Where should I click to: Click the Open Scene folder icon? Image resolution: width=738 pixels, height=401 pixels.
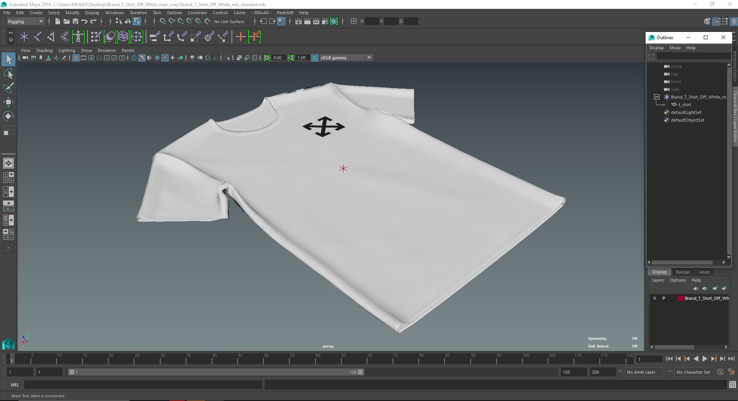[66, 22]
